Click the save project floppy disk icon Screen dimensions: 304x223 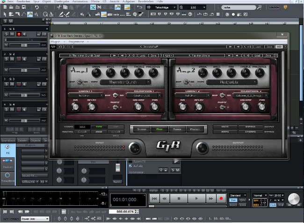24,7
